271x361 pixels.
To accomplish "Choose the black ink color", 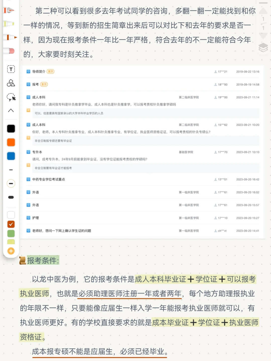I will point(11,129).
